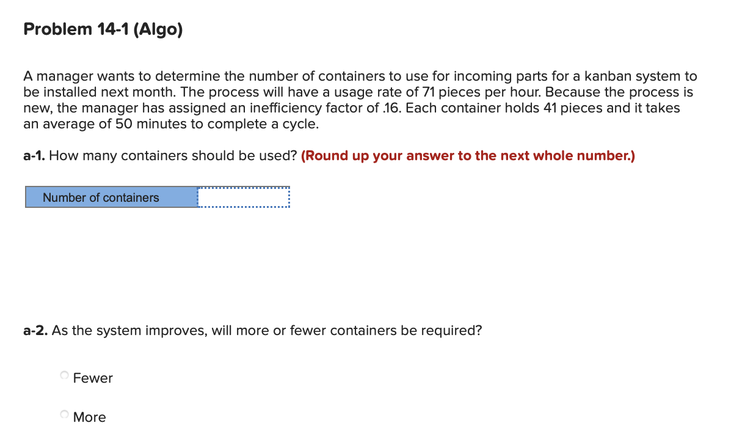Click the empty circle beside More
The height and width of the screenshot is (439, 734).
pos(64,414)
